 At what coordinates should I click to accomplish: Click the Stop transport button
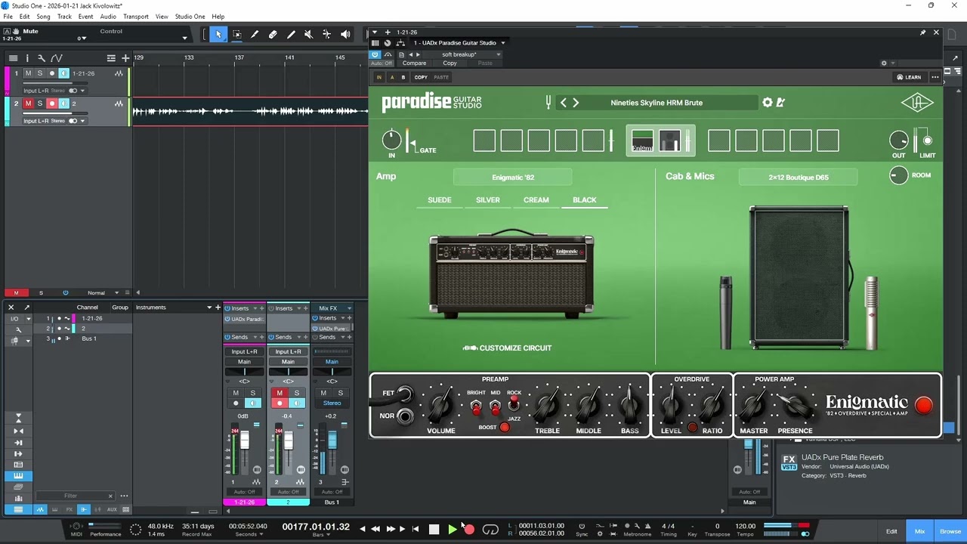[434, 530]
